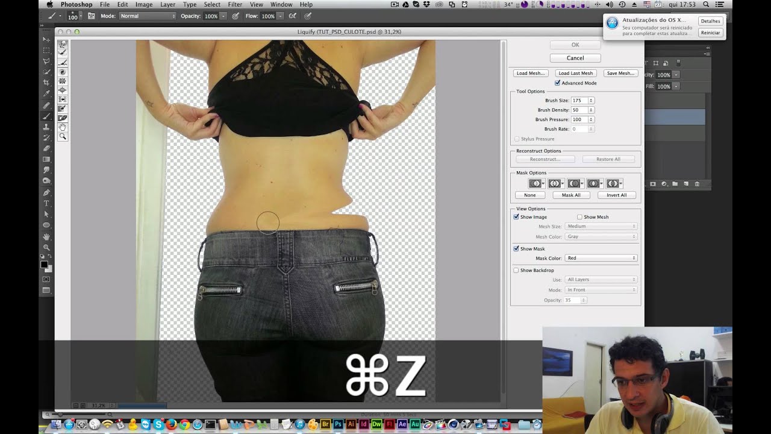This screenshot has width=771, height=434.
Task: Open the Filter menu
Action: [235, 4]
